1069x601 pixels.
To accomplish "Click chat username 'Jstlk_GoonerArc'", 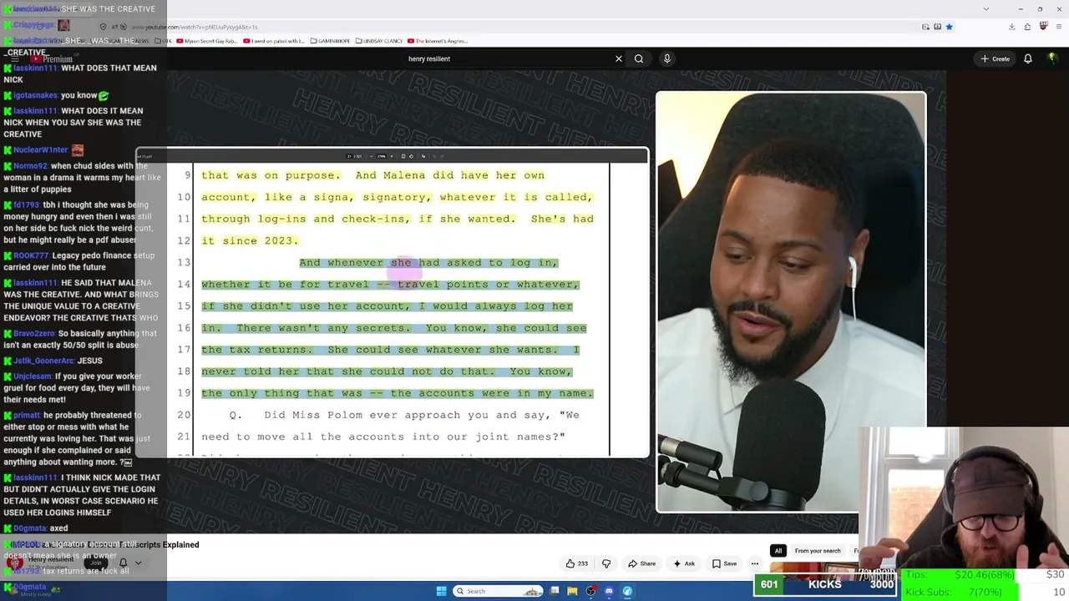I will [x=44, y=361].
